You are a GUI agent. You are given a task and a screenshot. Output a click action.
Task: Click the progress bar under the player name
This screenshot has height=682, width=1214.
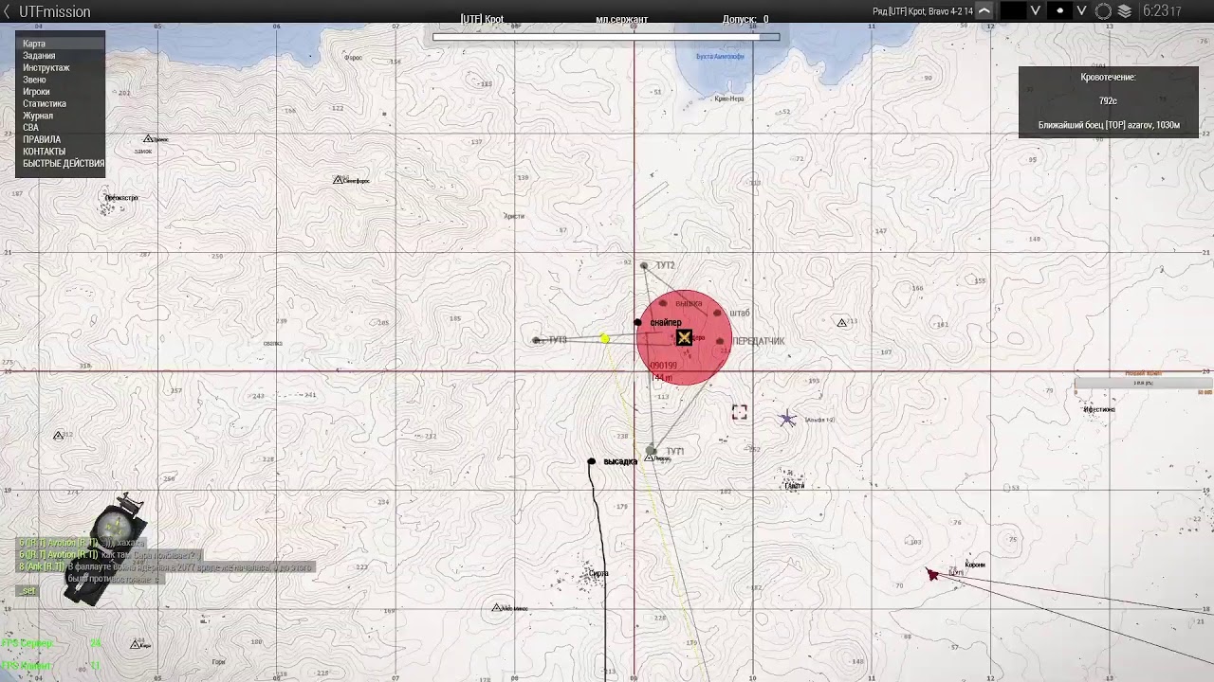click(x=606, y=37)
